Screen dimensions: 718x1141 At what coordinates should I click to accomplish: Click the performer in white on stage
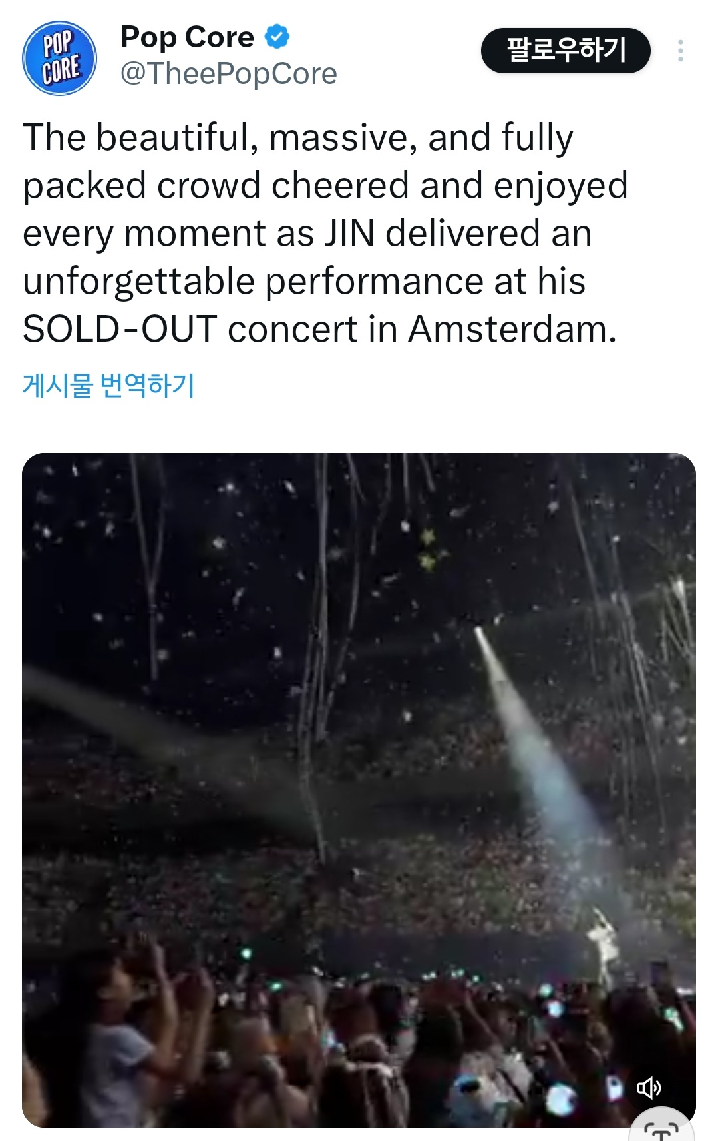point(602,939)
